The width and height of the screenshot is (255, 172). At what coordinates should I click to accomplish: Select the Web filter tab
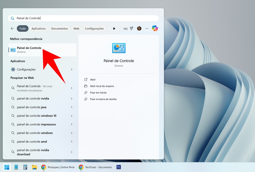coord(76,29)
